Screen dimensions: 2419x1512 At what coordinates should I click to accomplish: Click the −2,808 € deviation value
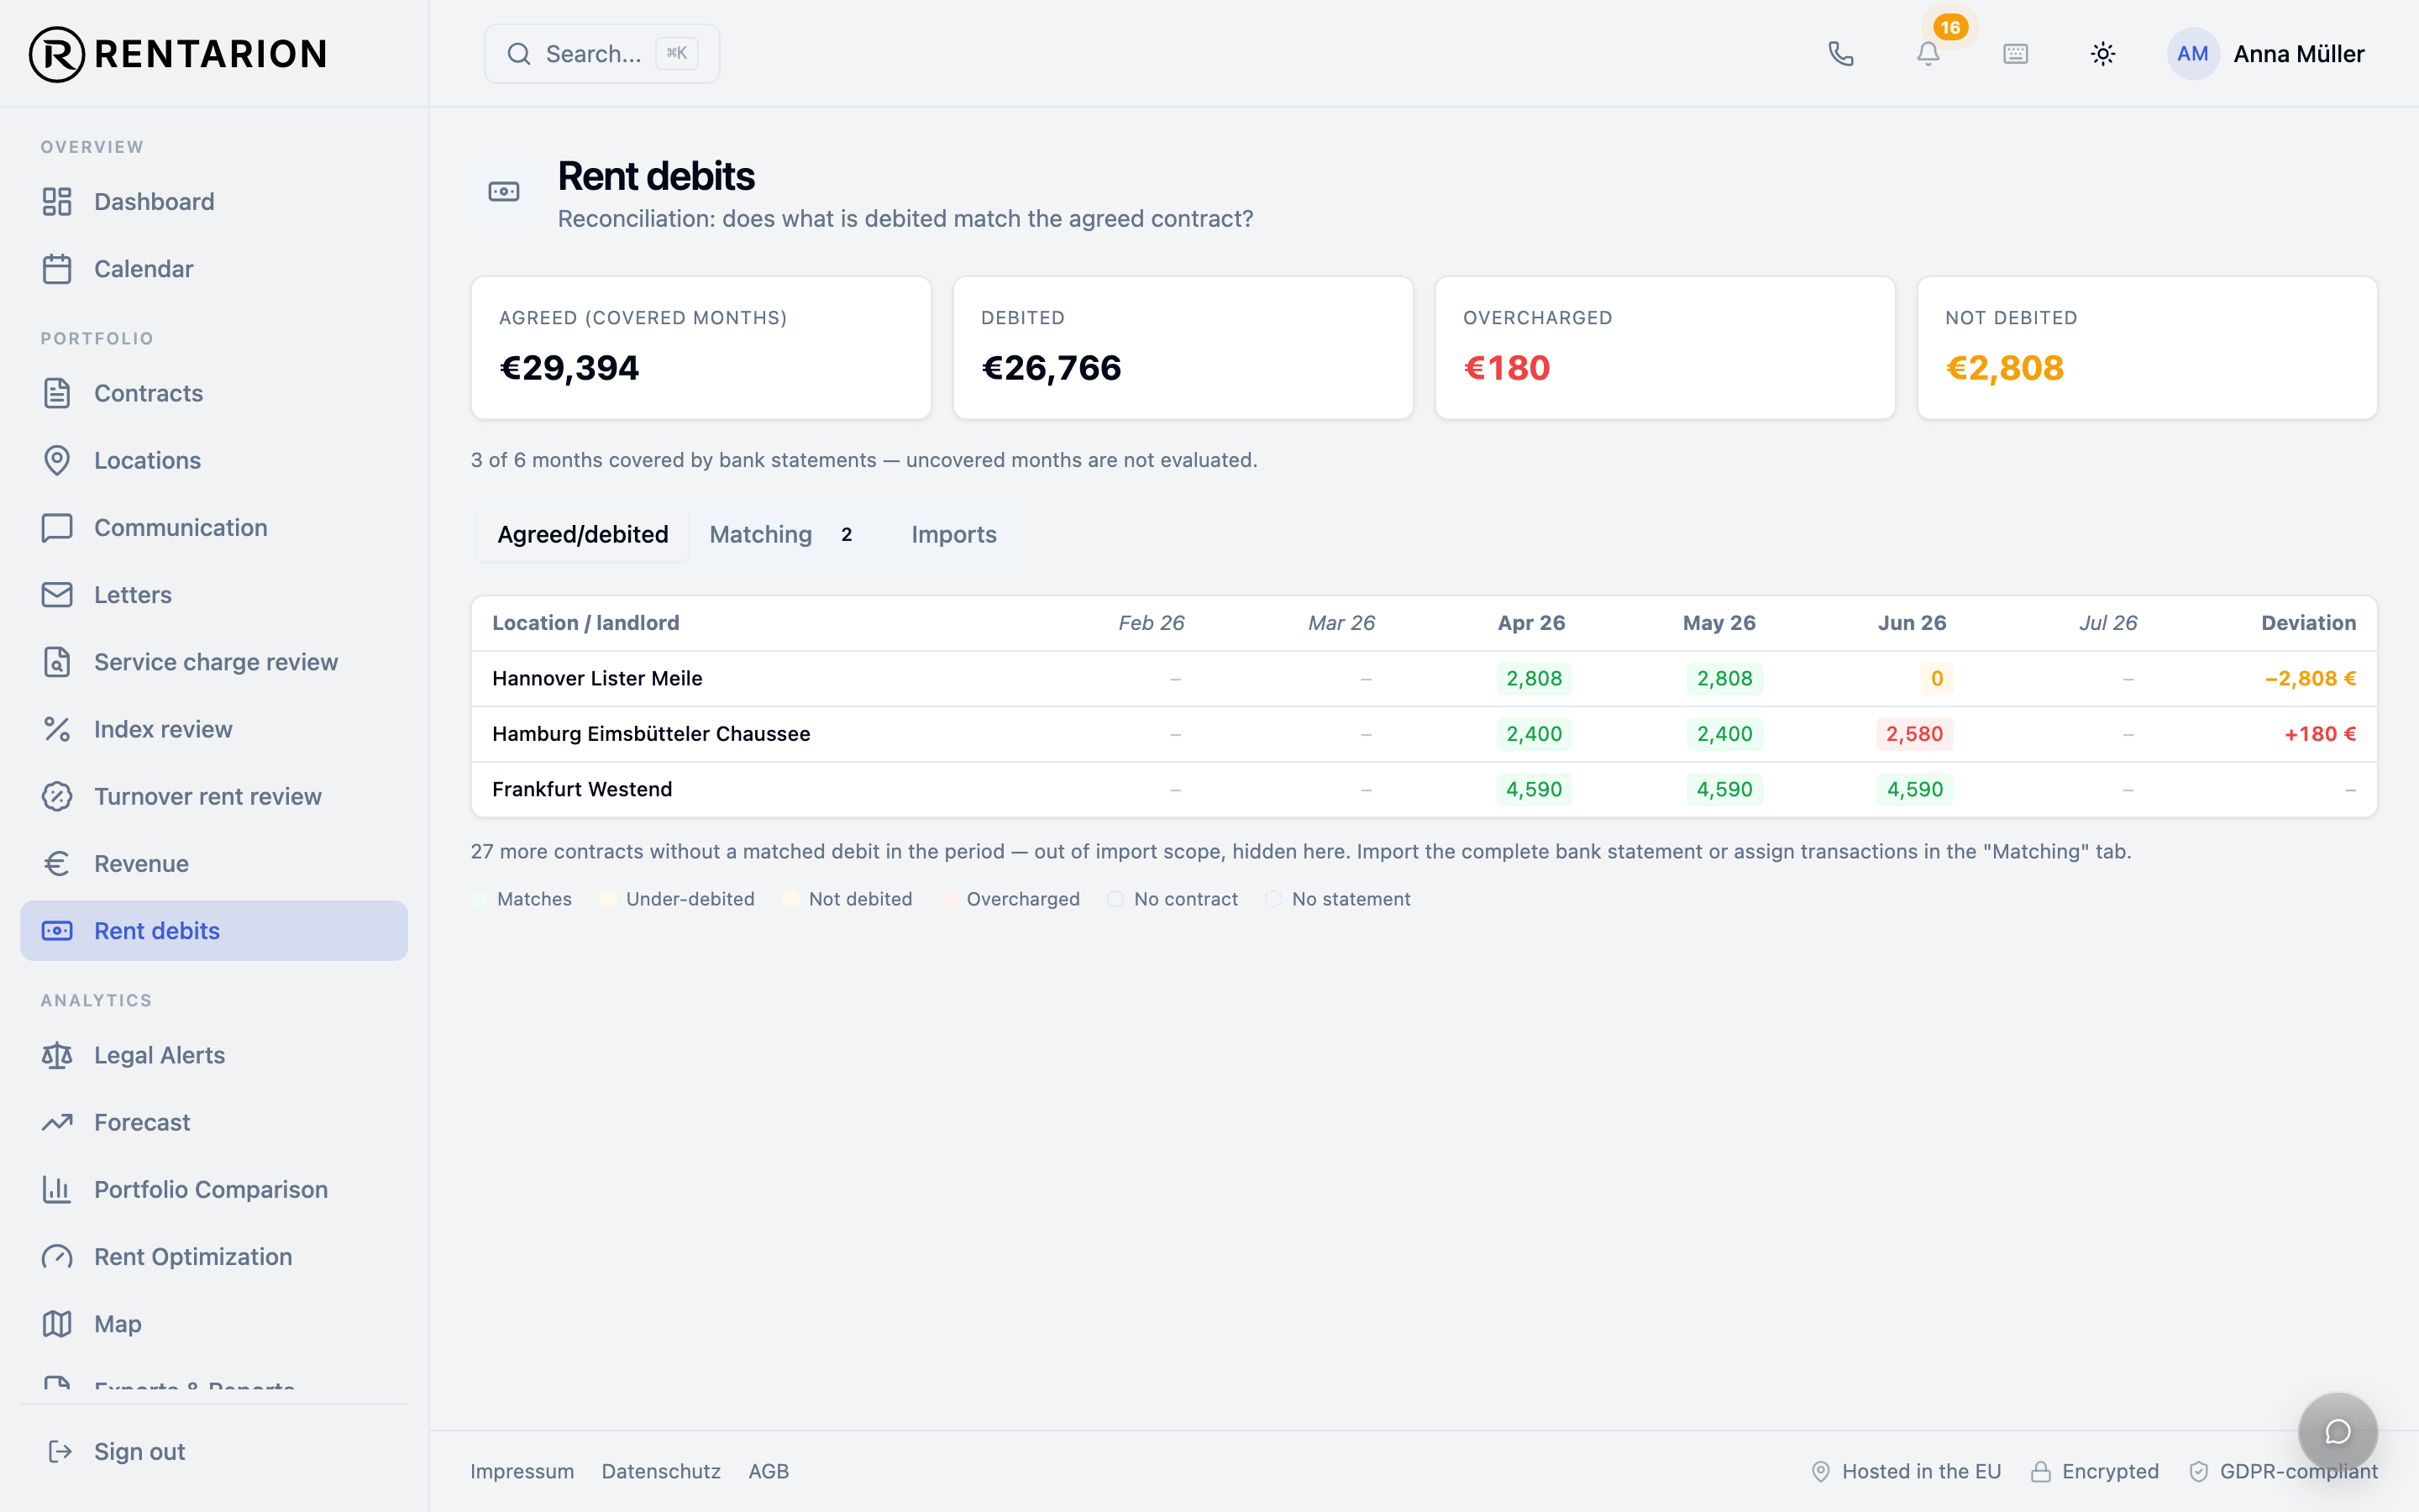(2310, 679)
